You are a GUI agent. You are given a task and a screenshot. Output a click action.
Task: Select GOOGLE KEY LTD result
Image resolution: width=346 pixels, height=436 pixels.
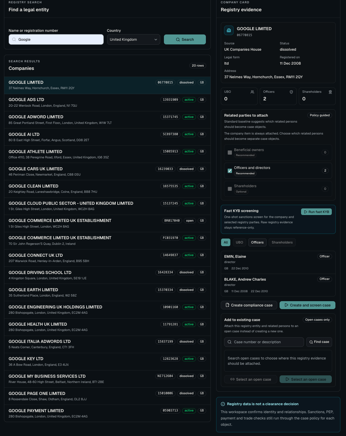[107, 361]
